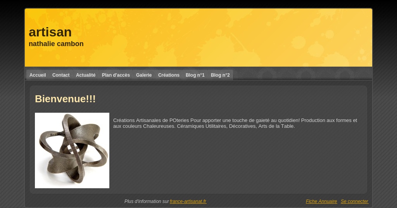Image resolution: width=397 pixels, height=208 pixels.
Task: Open Blog n°2
Action: [x=220, y=75]
